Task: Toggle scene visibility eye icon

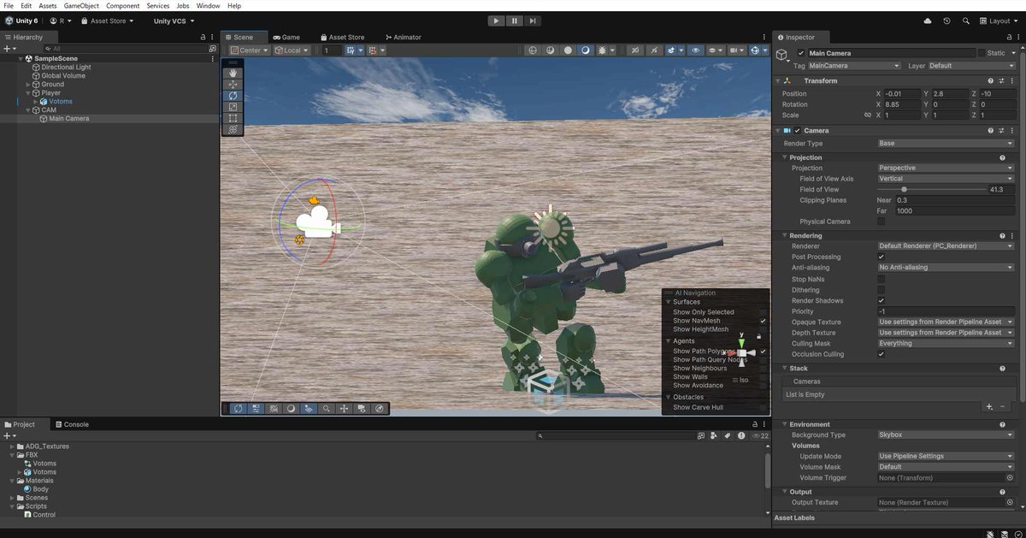Action: [x=696, y=50]
